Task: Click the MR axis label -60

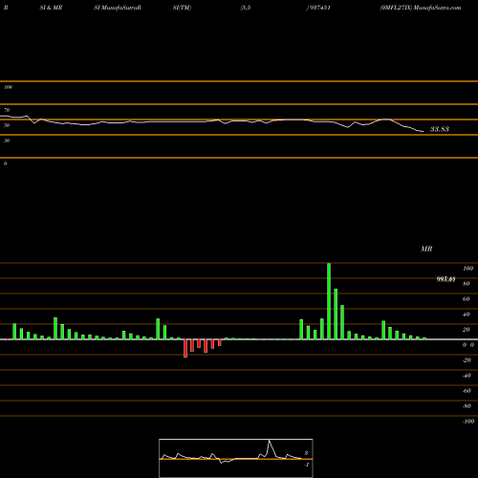Action: pyautogui.click(x=467, y=391)
